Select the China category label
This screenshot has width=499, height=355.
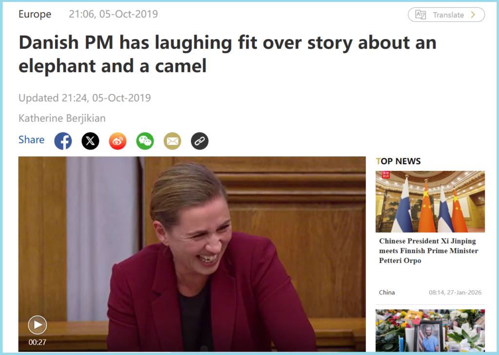387,292
